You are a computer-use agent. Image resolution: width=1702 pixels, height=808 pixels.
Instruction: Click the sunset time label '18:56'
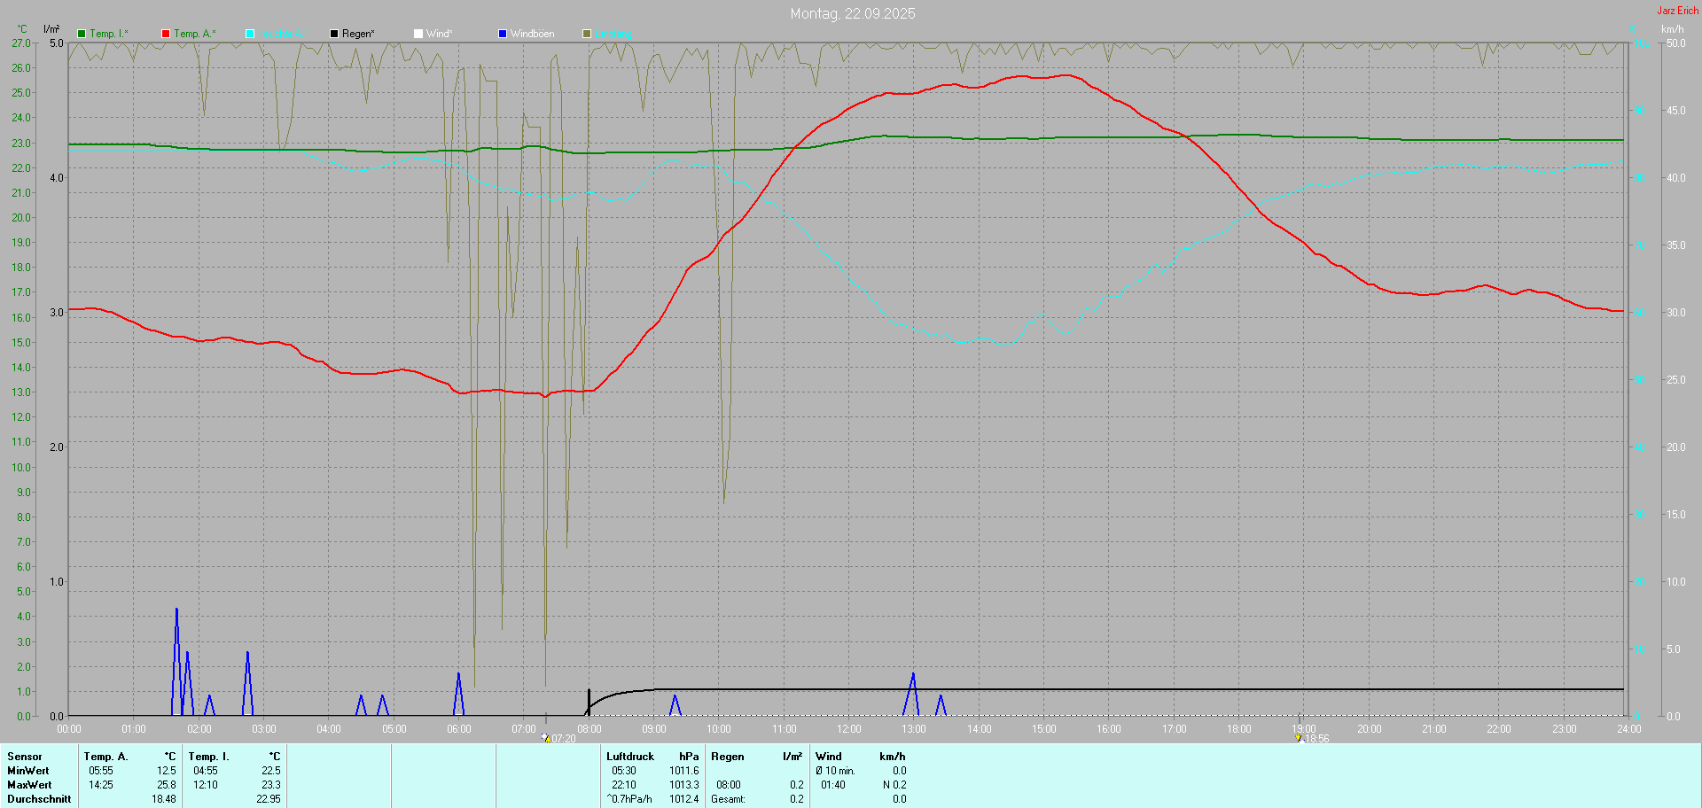click(1317, 739)
